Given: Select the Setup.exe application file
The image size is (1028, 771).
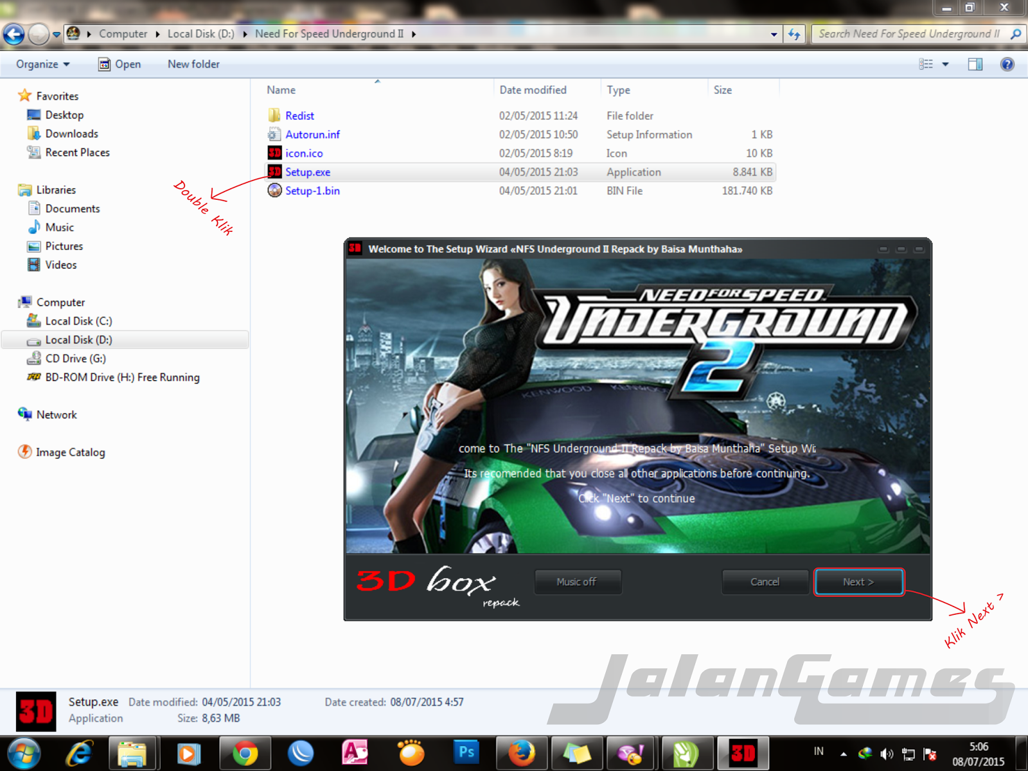Looking at the screenshot, I should 520,172.
